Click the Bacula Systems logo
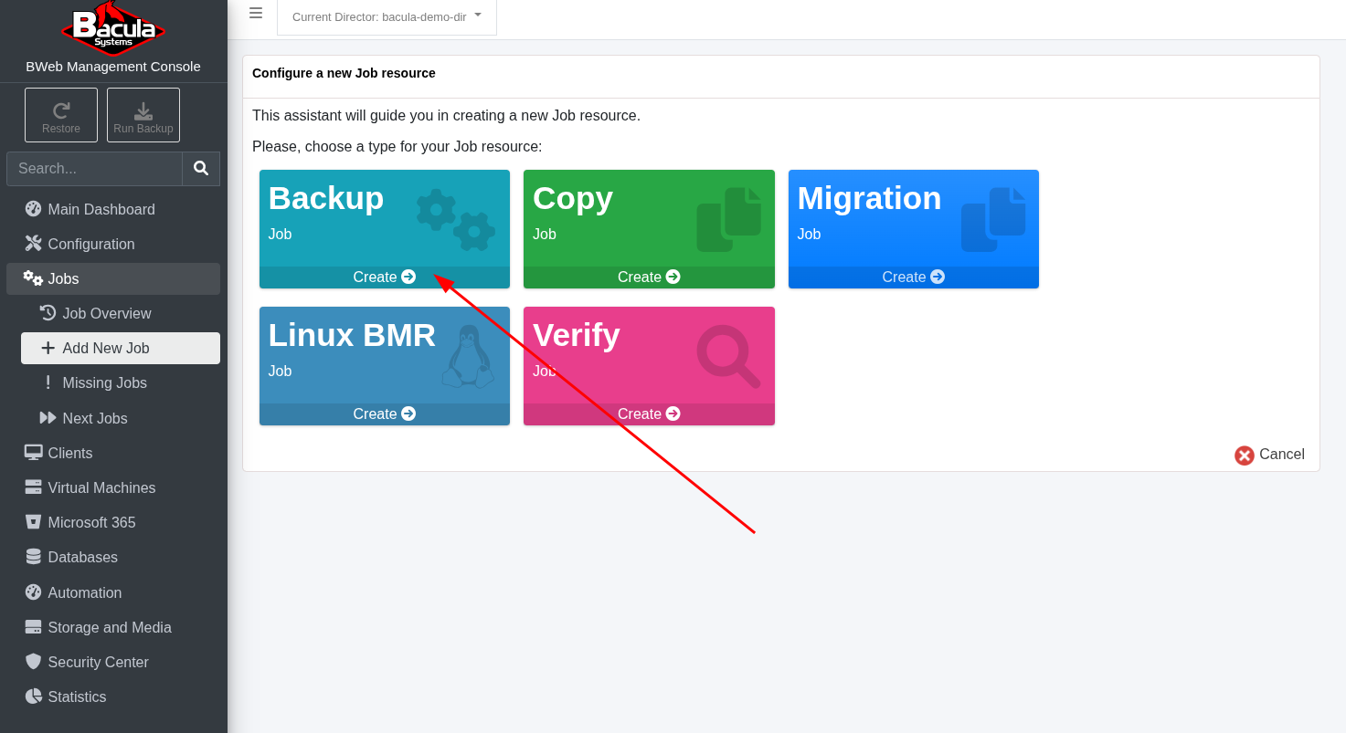 113,28
